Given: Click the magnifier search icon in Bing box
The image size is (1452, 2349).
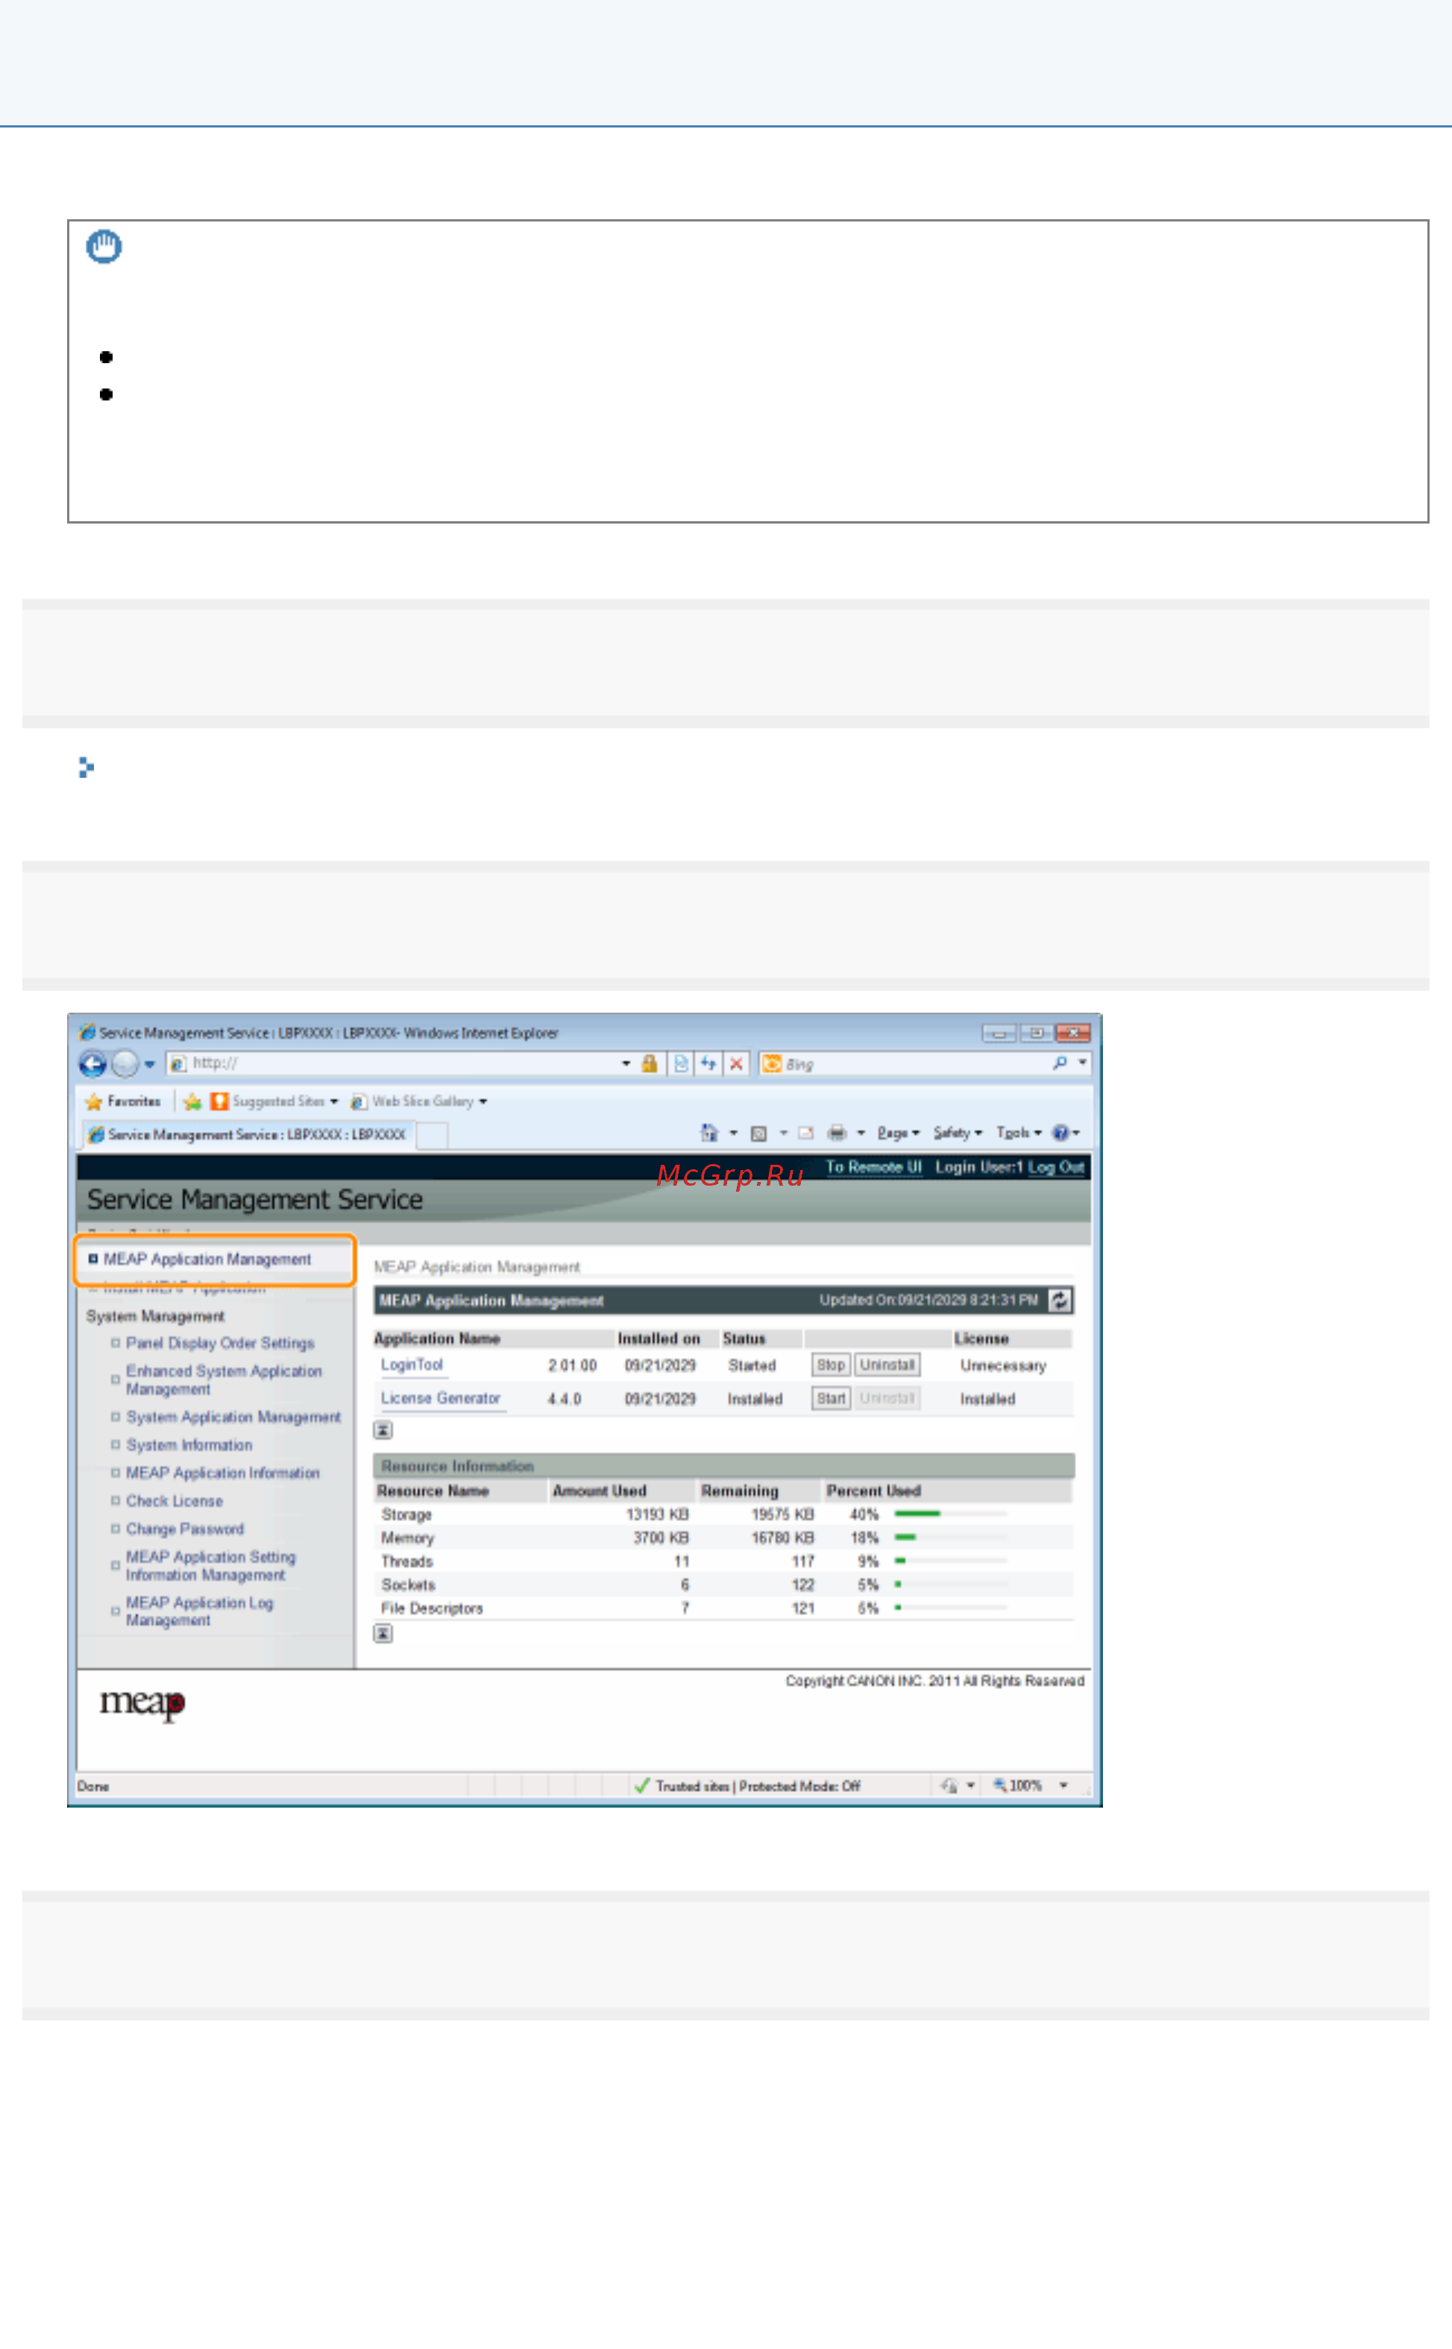Looking at the screenshot, I should point(1059,1063).
